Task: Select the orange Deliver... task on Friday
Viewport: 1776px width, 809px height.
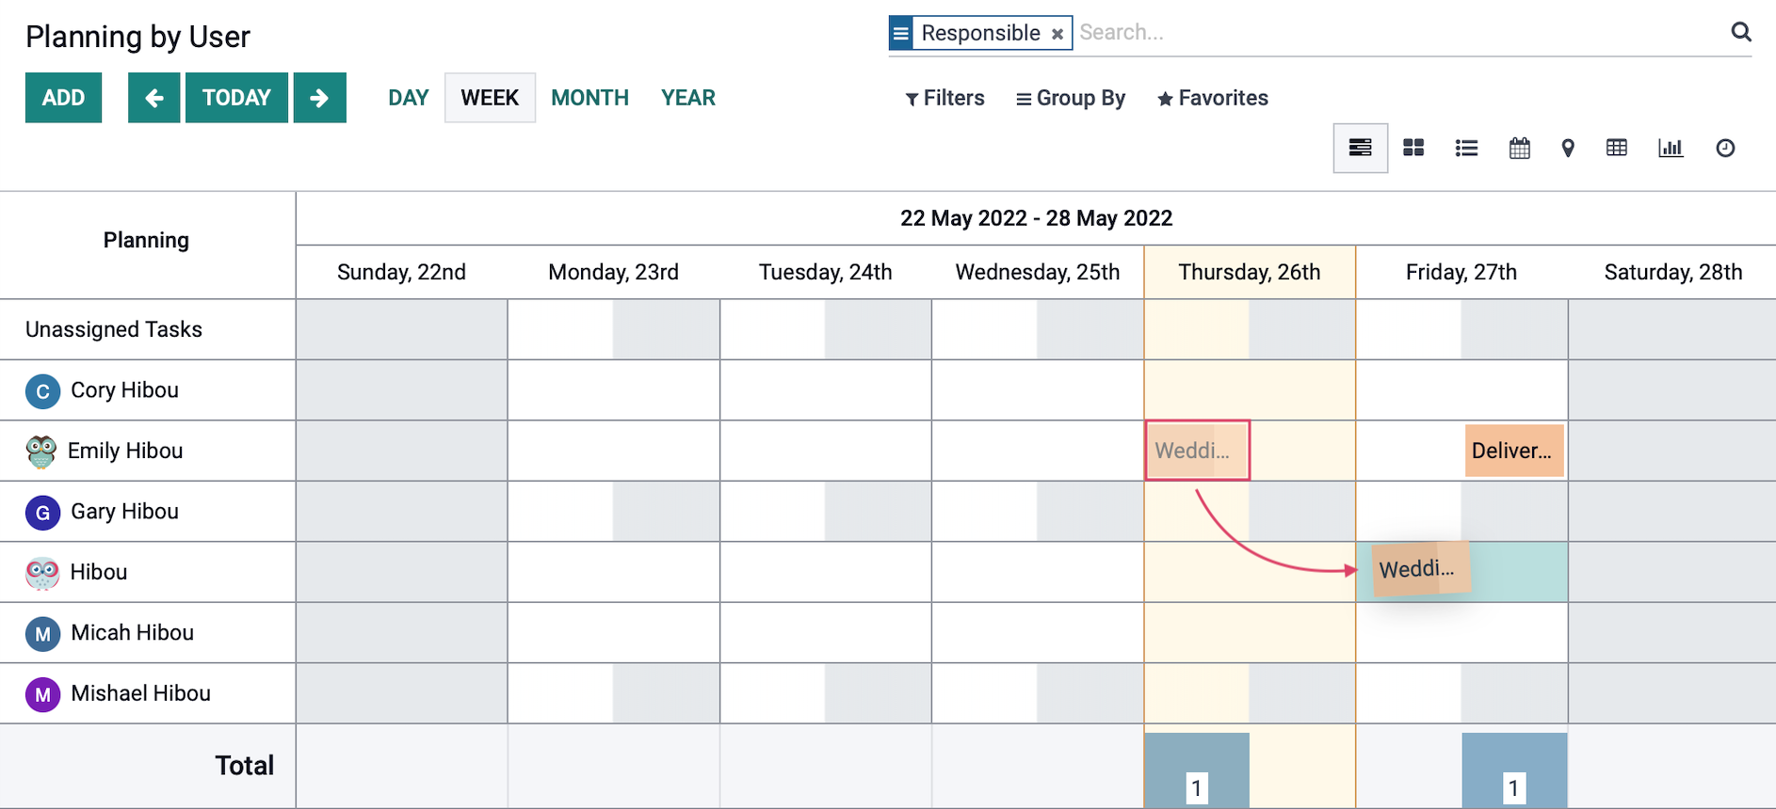Action: coord(1513,451)
